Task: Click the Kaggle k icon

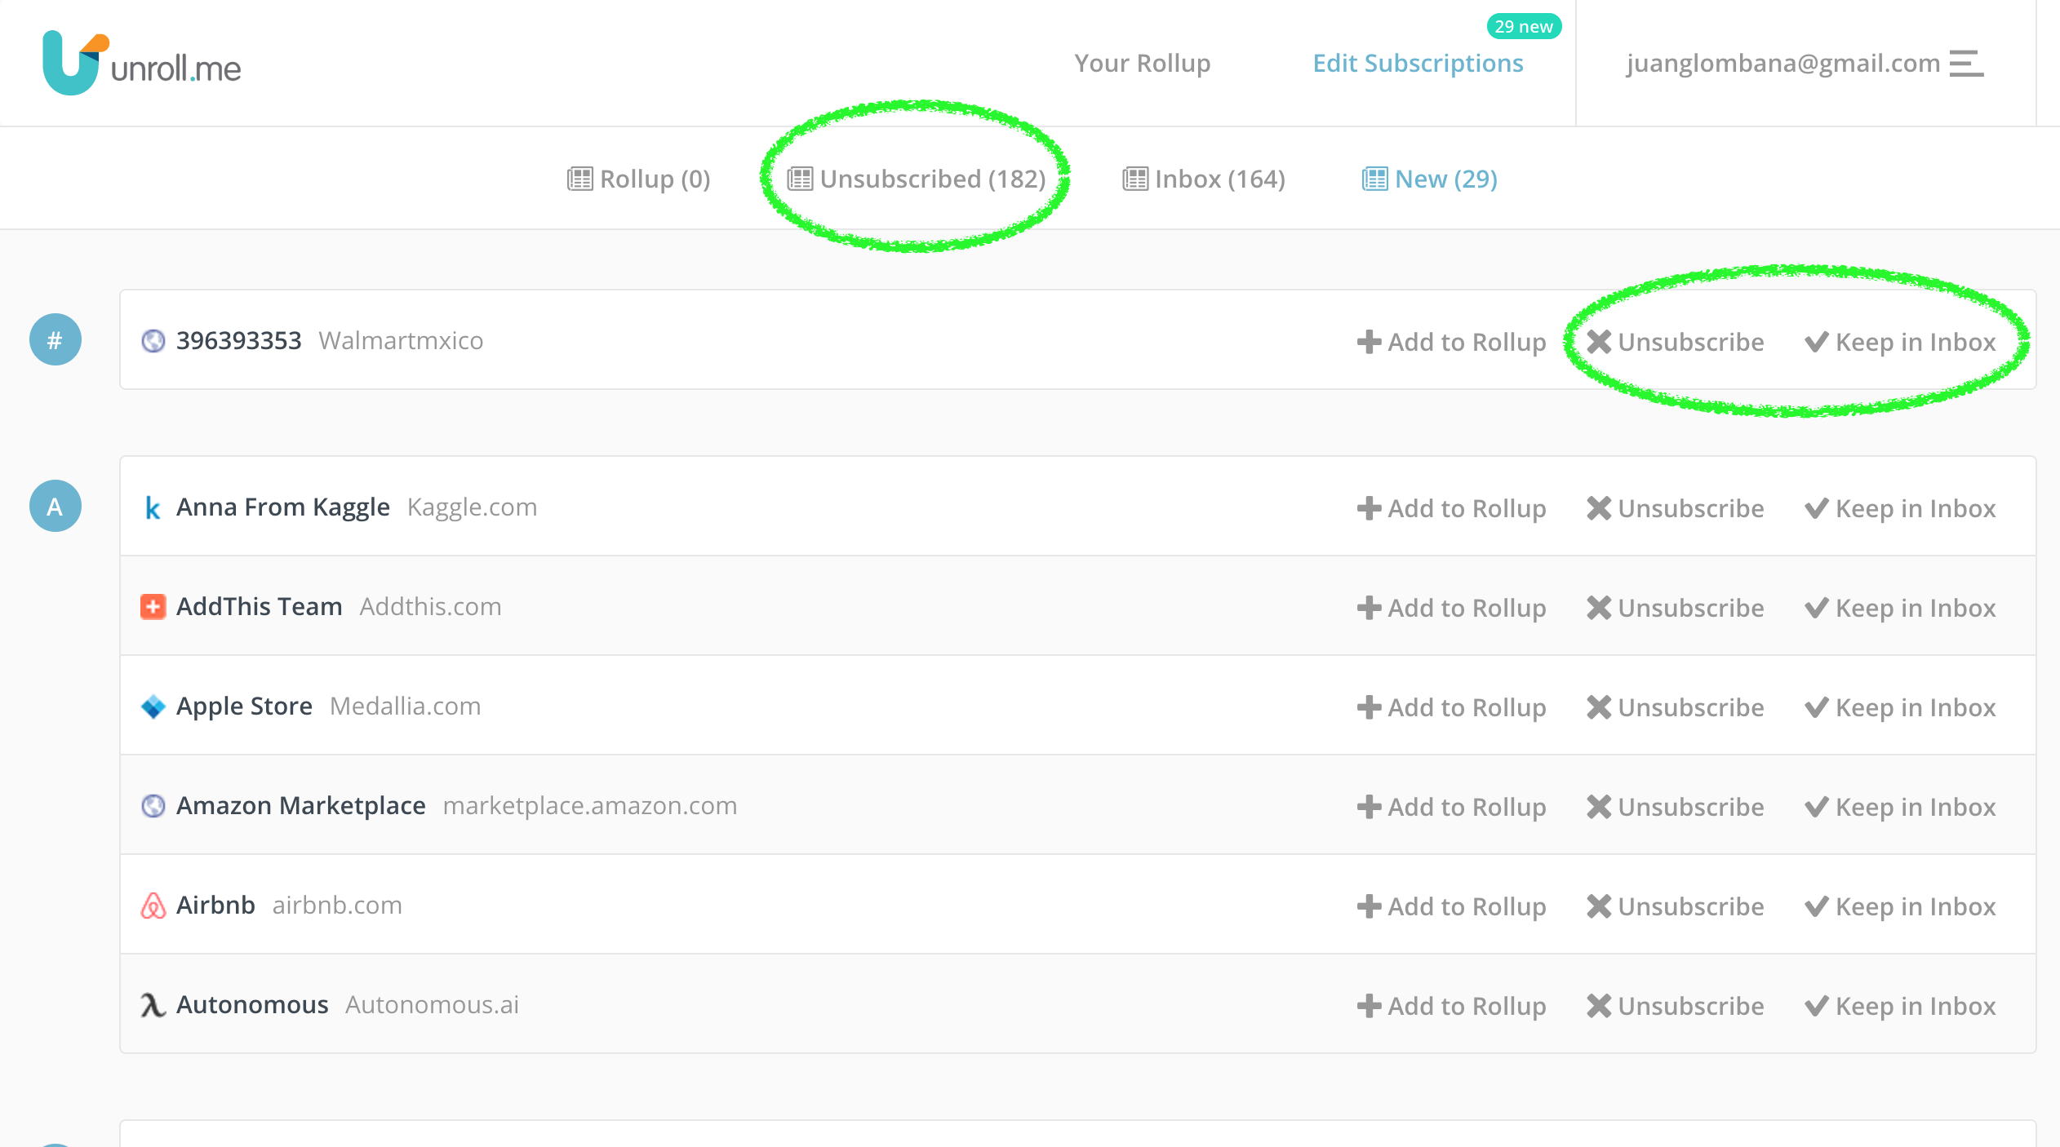Action: tap(153, 507)
